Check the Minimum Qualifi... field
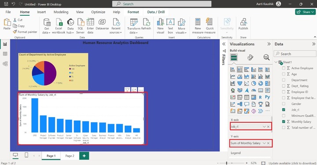Screen dimensions: 317x165 [284, 116]
